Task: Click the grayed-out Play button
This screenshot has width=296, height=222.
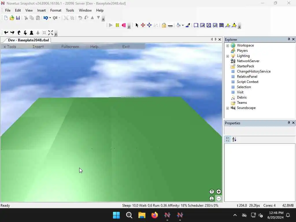Action: [111, 25]
